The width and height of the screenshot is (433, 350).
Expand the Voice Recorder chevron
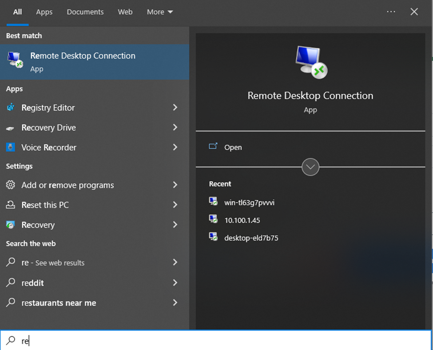[175, 147]
